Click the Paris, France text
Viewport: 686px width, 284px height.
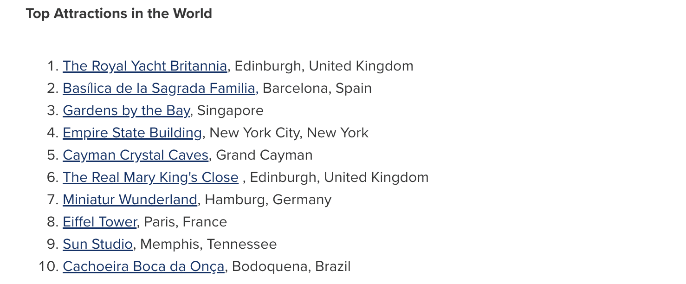tap(186, 222)
